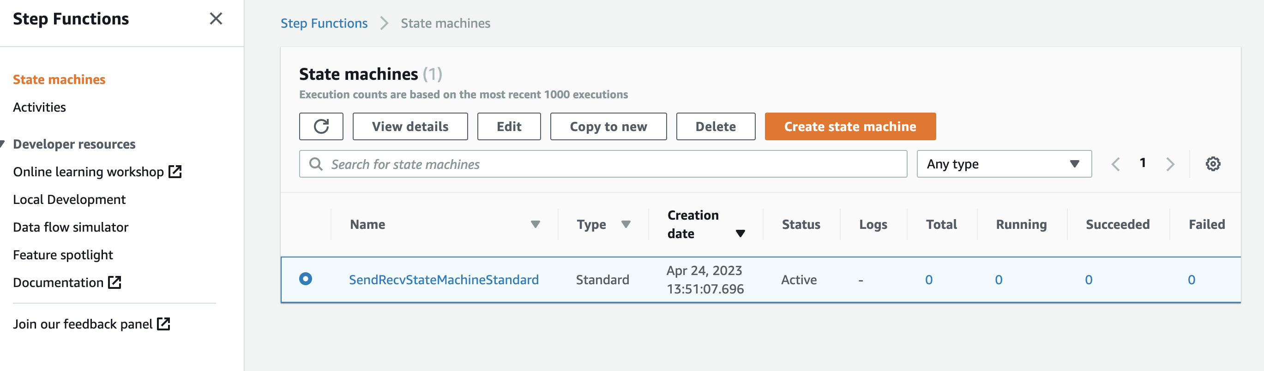Click the Status column header
This screenshot has height=371, width=1264.
[x=801, y=225]
